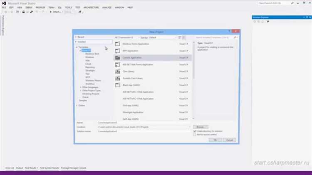
Task: Select the Windows Forms Application template icon
Action: coord(118,44)
